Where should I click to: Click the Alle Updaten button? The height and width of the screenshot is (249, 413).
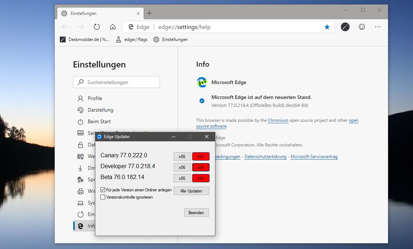191,191
